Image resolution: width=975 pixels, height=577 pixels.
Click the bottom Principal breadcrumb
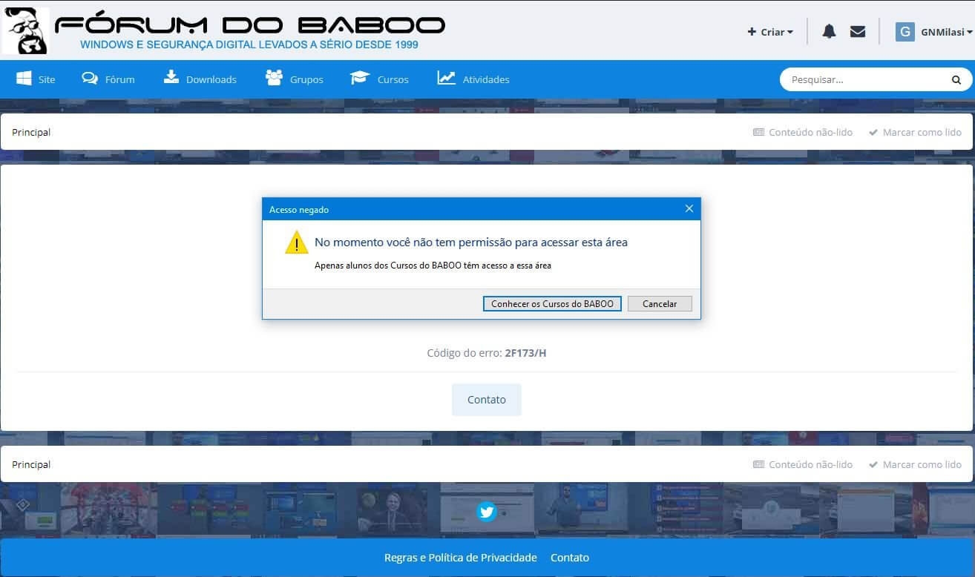31,464
